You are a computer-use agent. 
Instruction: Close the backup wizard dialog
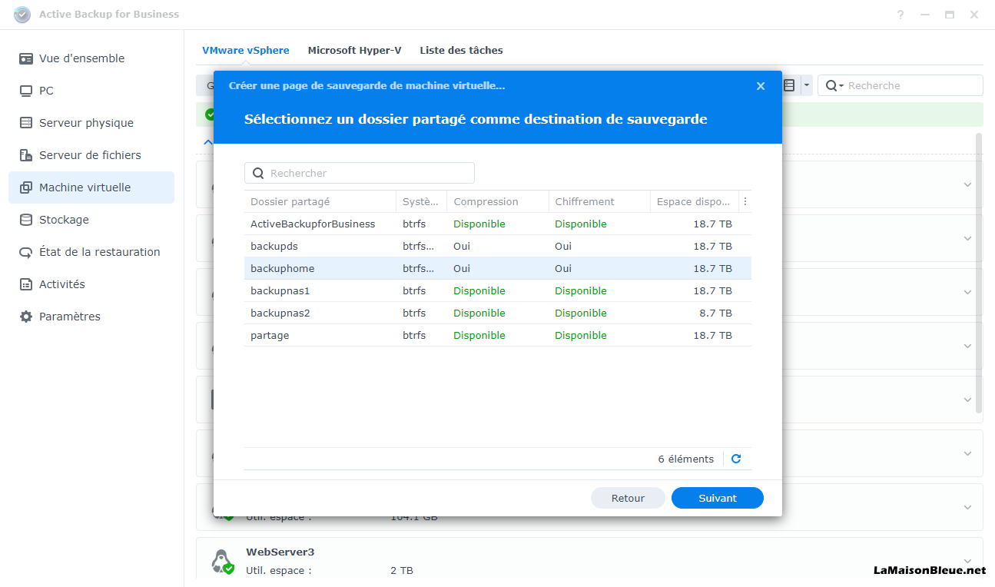761,86
